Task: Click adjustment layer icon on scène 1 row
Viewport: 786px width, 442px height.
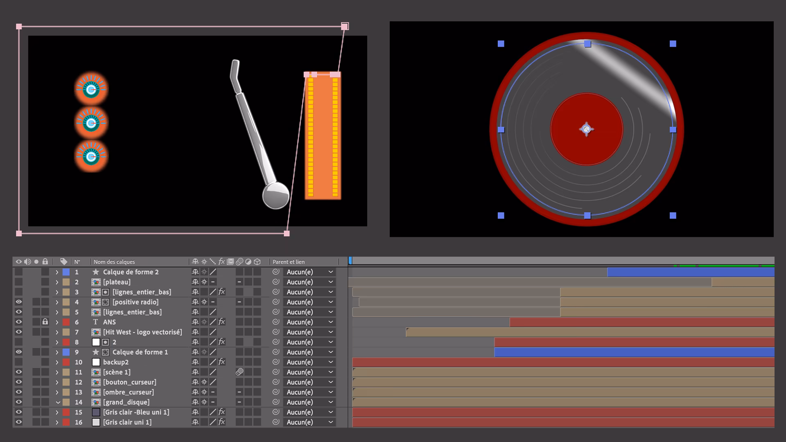Action: (239, 372)
